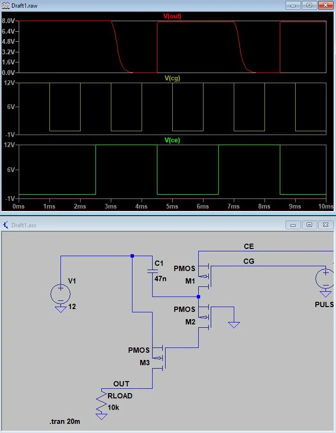
Task: Click the V(cg) trace label
Action: (172, 78)
